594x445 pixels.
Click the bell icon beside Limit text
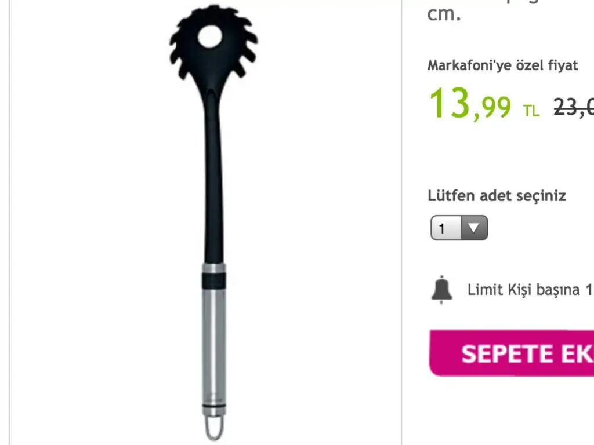tap(441, 290)
